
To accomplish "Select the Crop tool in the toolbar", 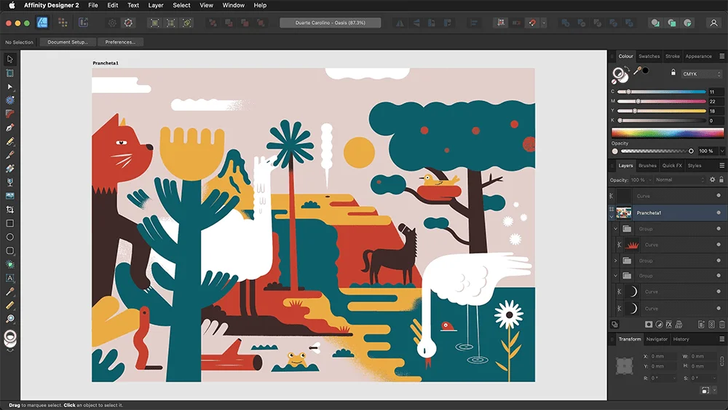I will click(x=10, y=210).
